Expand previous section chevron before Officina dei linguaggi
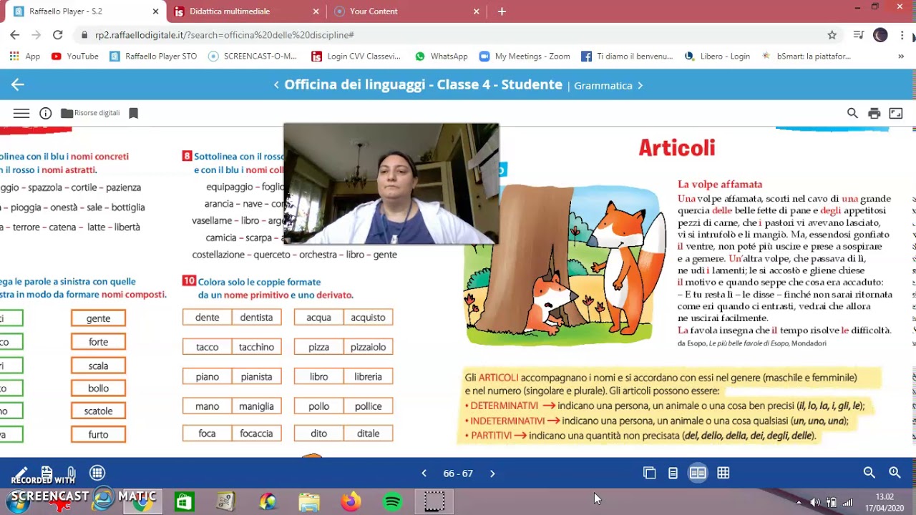The height and width of the screenshot is (515, 916). [x=276, y=85]
